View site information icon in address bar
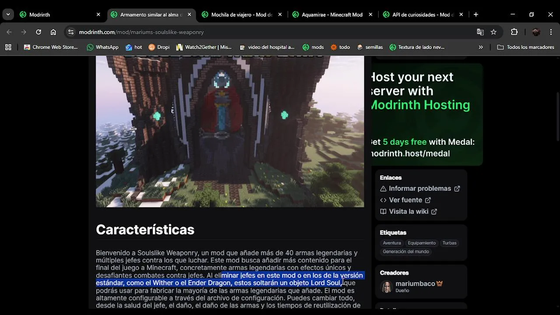Viewport: 560px width, 315px height. click(71, 32)
